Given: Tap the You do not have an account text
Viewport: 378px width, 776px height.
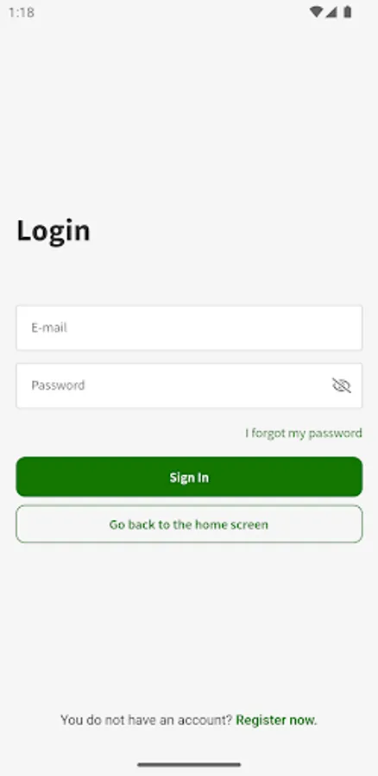Looking at the screenshot, I should click(x=146, y=720).
